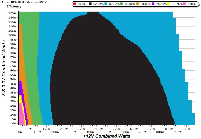This screenshot has width=201, height=139.
Task: Select the green 85-90% legend swatch
Action: (x=121, y=4)
